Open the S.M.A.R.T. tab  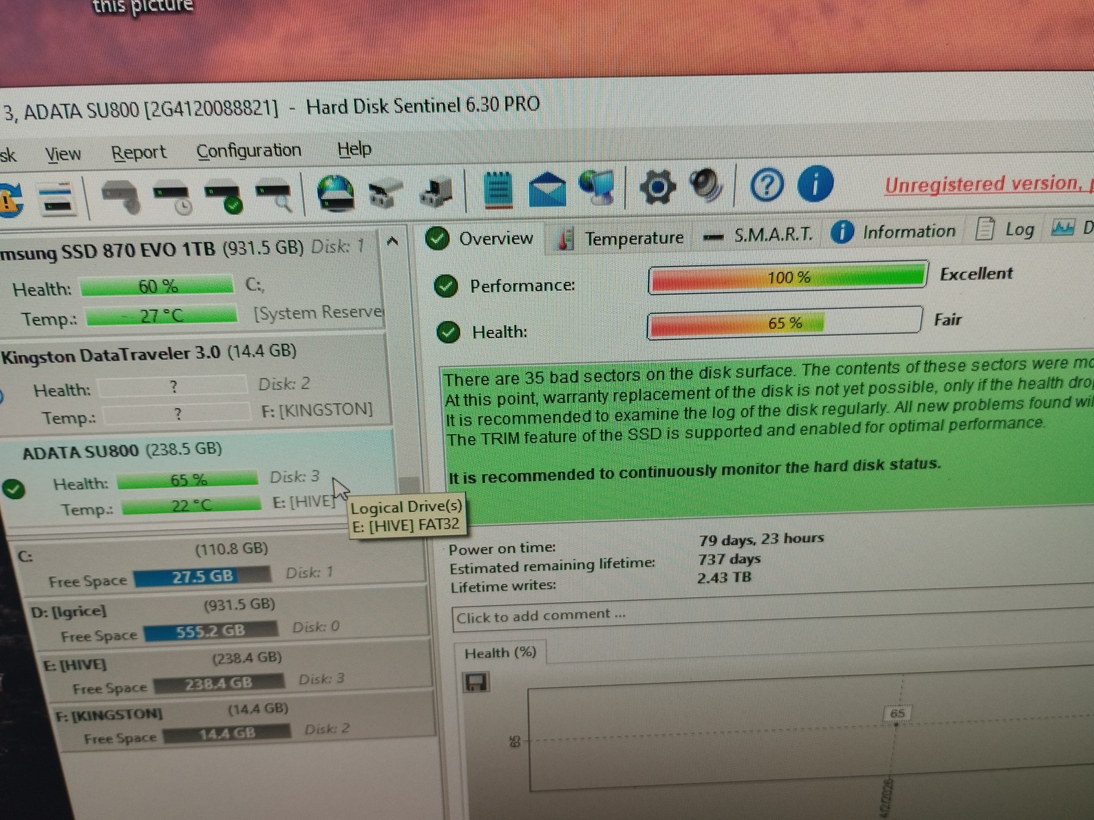point(758,234)
